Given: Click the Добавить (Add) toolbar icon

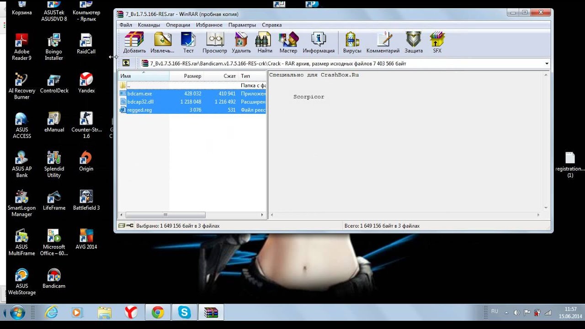Looking at the screenshot, I should (134, 42).
